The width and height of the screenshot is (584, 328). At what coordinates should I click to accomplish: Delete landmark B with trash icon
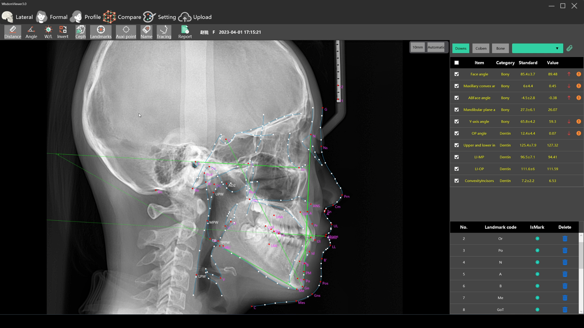tap(565, 286)
